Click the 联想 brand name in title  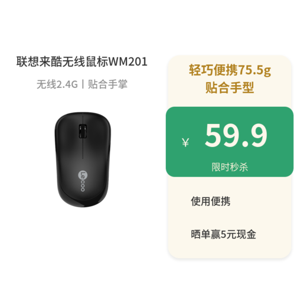[x=28, y=61]
